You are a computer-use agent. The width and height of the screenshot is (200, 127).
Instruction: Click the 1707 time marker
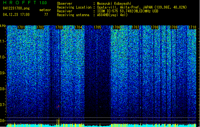point(135,27)
